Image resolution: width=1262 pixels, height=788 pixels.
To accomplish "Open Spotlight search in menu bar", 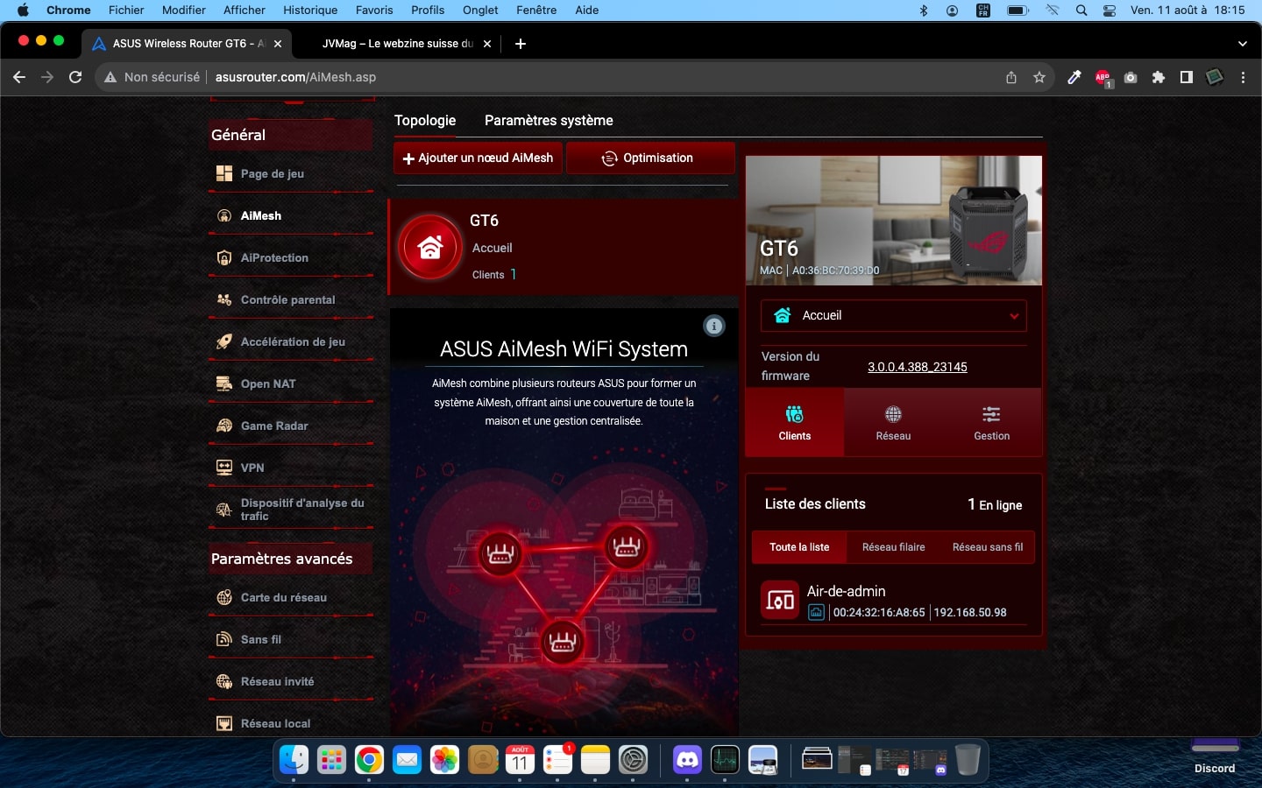I will [1081, 10].
